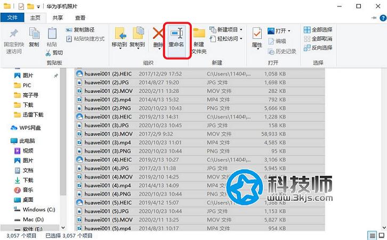This screenshot has height=240, width=387.
Task: Click the Move to (移动到) icon
Action: pyautogui.click(x=119, y=36)
